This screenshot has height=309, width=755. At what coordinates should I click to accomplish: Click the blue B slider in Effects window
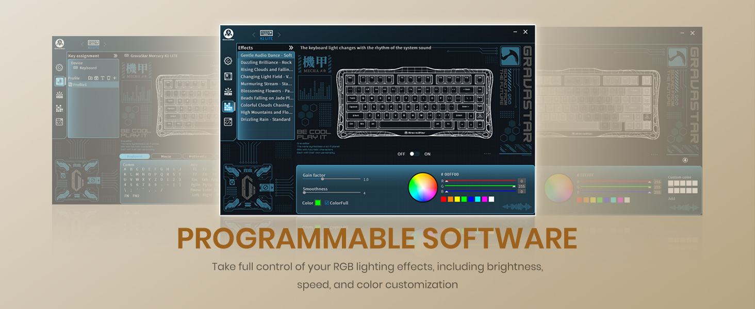tap(481, 192)
